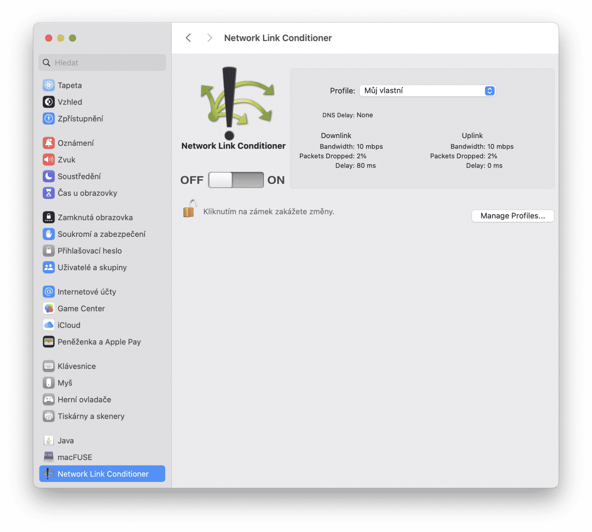Click the Soukromí a zabezpečení hand icon
Viewport: 592px width, 532px height.
pyautogui.click(x=49, y=234)
